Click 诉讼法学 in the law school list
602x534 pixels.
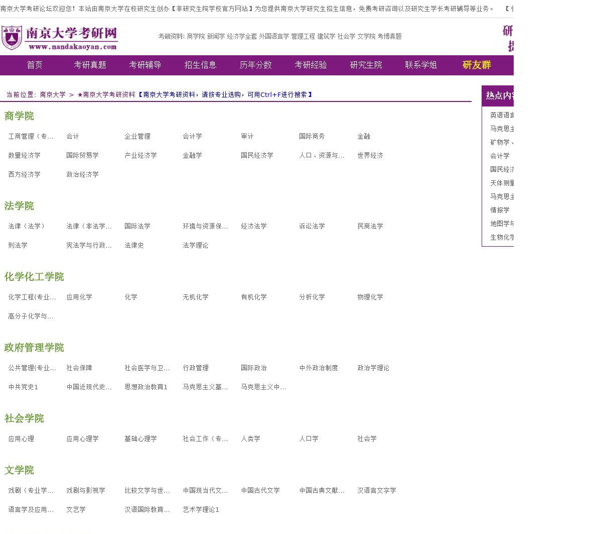[312, 227]
